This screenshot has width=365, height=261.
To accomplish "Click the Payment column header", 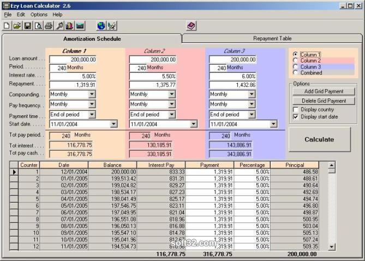I will click(x=210, y=165).
